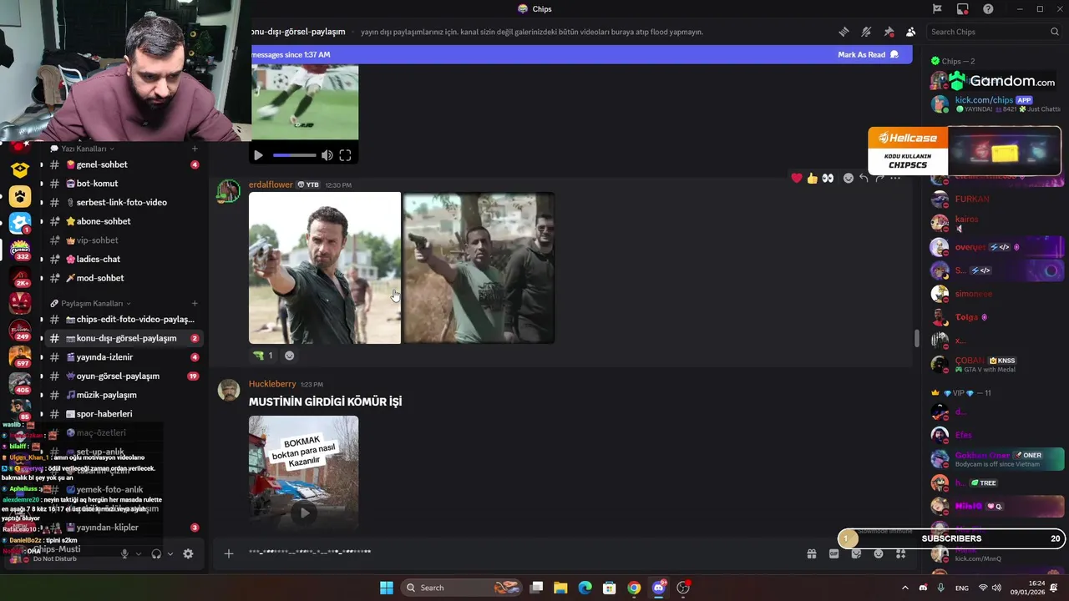This screenshot has height=601, width=1069.
Task: Open headphone output options arrow
Action: (x=170, y=553)
